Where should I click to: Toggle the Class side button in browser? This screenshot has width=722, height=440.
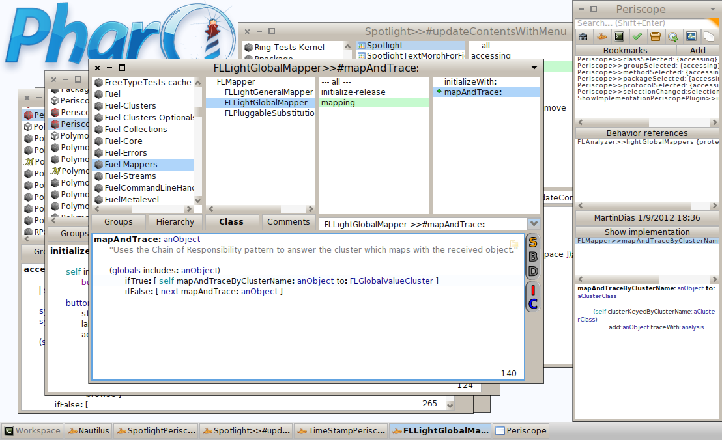[x=231, y=222]
